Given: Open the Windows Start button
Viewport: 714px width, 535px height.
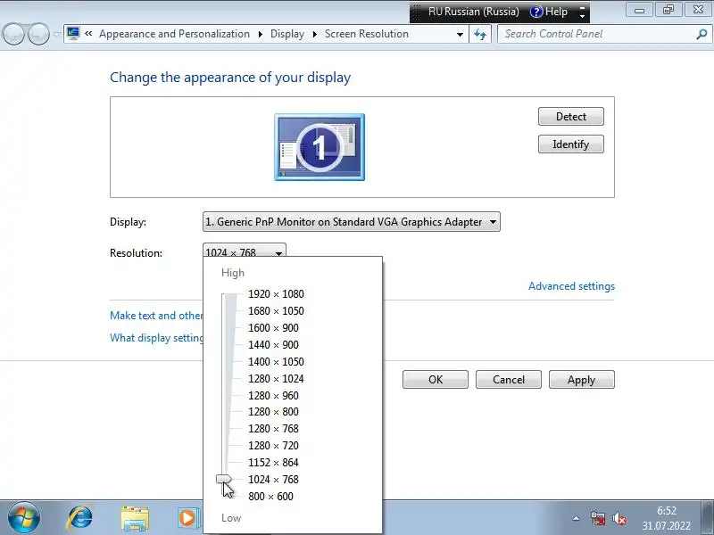Looking at the screenshot, I should pos(24,518).
